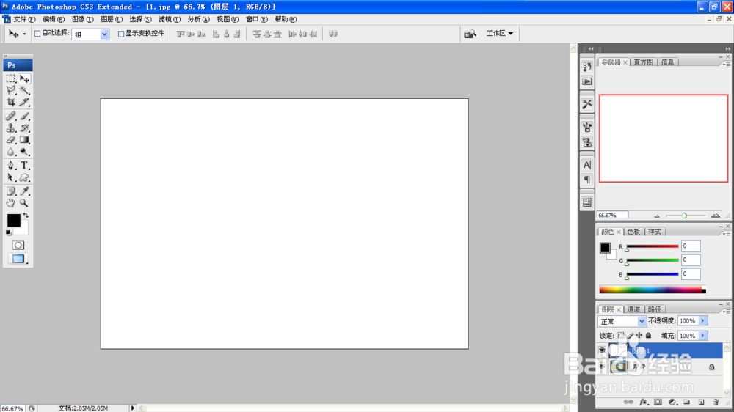Screen dimensions: 734x412
Task: Open the Move tool preset picker arrow
Action: pos(24,34)
